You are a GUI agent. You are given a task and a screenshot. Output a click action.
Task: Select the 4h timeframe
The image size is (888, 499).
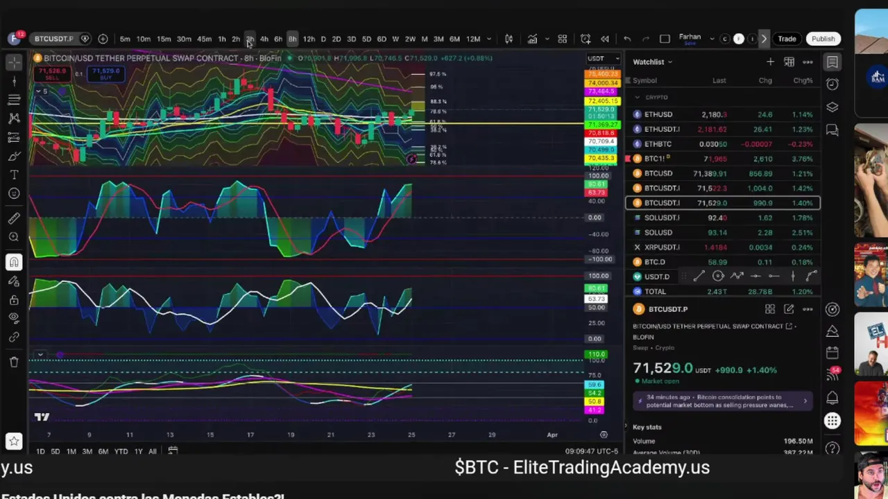264,39
